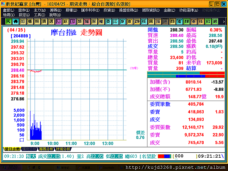Go to the home screen icon
The image size is (228, 171).
(16, 22)
